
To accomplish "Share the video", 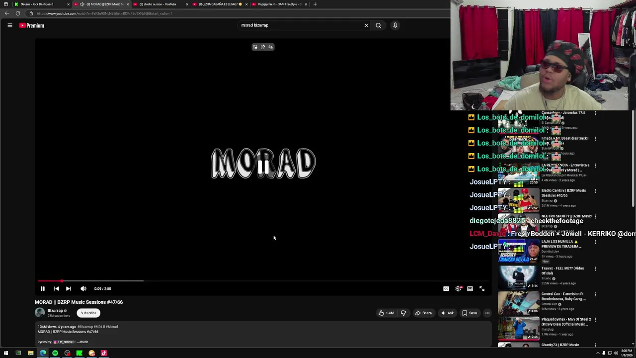I will (x=423, y=313).
